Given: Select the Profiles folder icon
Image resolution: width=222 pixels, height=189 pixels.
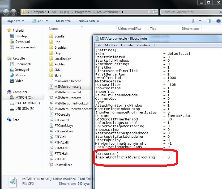Looking at the screenshot, I should (51, 64).
